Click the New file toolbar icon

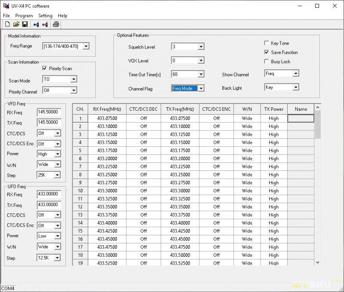pos(7,24)
